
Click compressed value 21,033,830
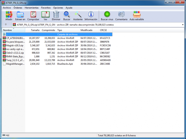[50, 42]
